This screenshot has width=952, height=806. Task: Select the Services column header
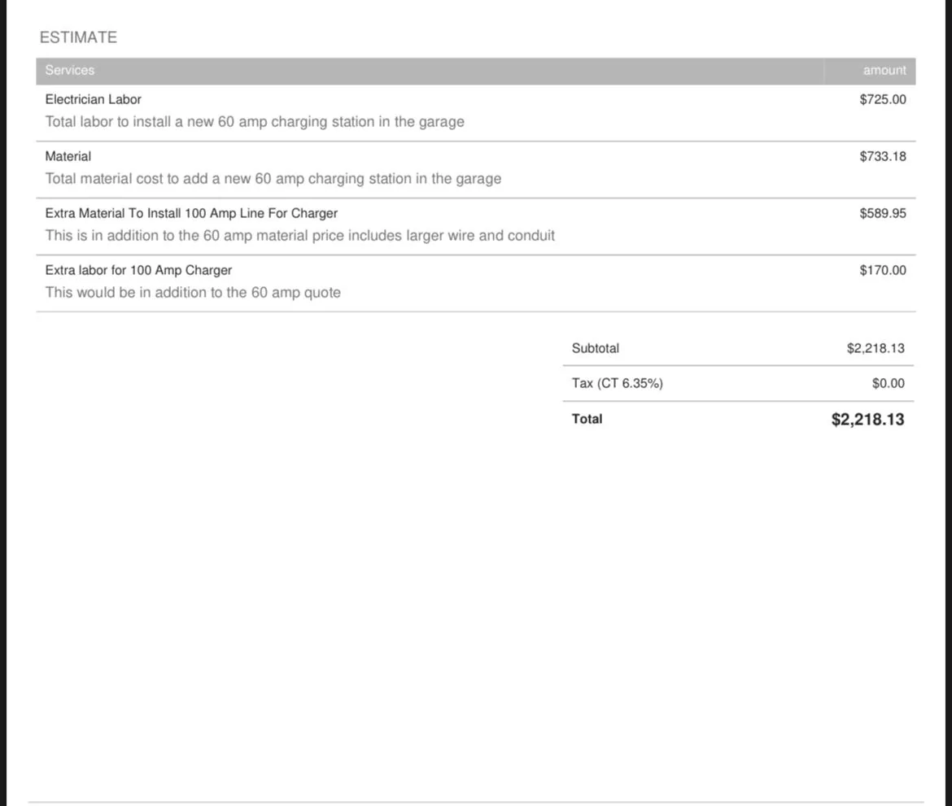tap(70, 71)
